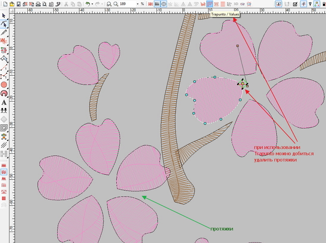326x243 pixels.
Task: Click the Undo arrow
Action: pos(87,4)
